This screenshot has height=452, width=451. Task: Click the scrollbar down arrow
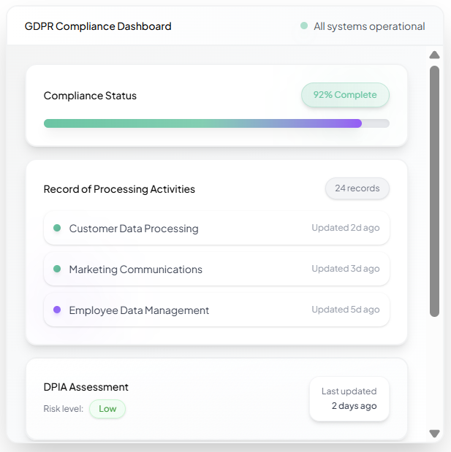434,433
